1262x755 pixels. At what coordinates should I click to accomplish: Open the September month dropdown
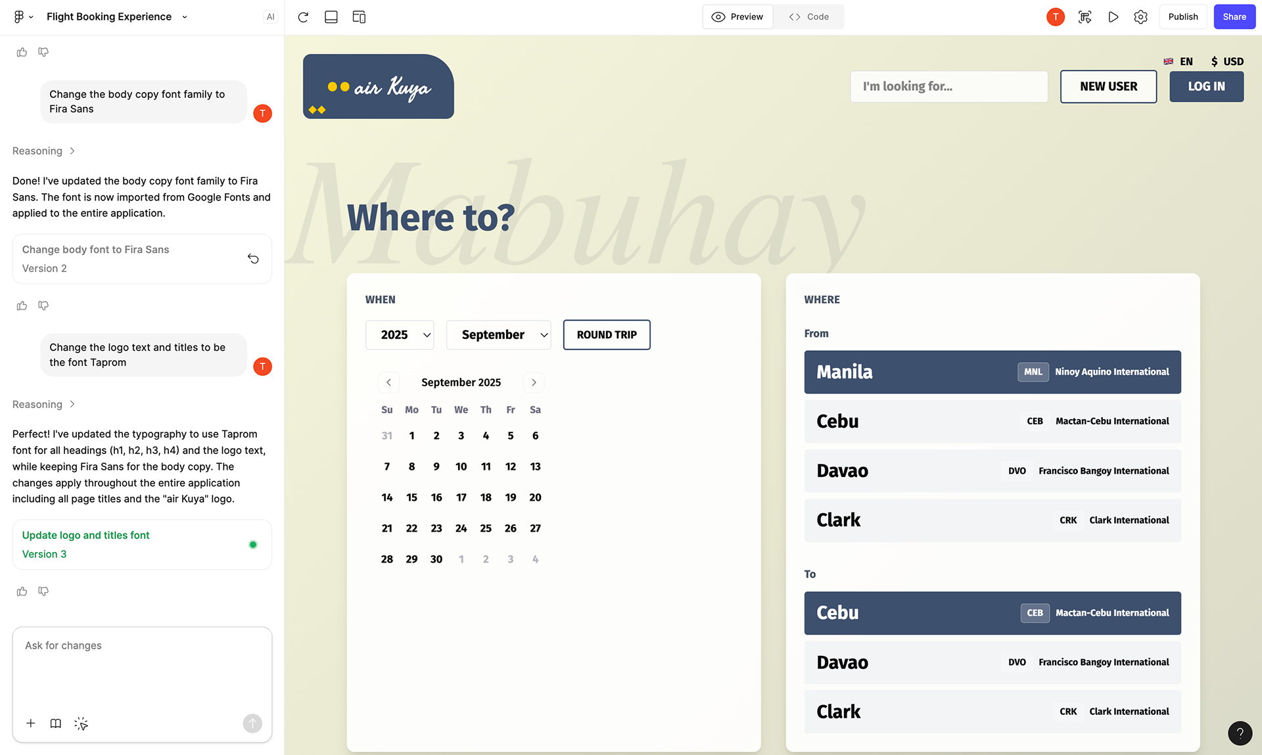click(x=498, y=334)
